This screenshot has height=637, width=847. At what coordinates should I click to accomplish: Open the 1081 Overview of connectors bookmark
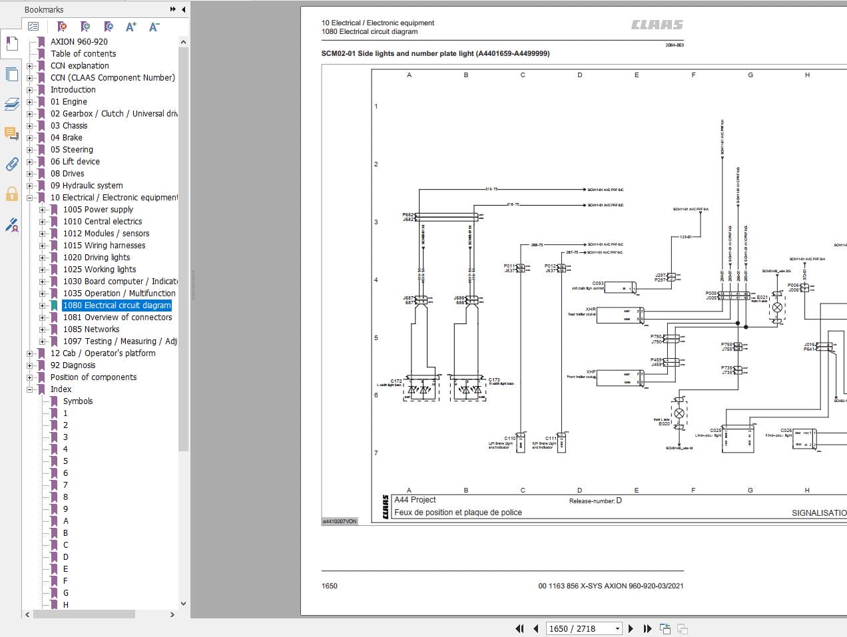click(x=117, y=318)
